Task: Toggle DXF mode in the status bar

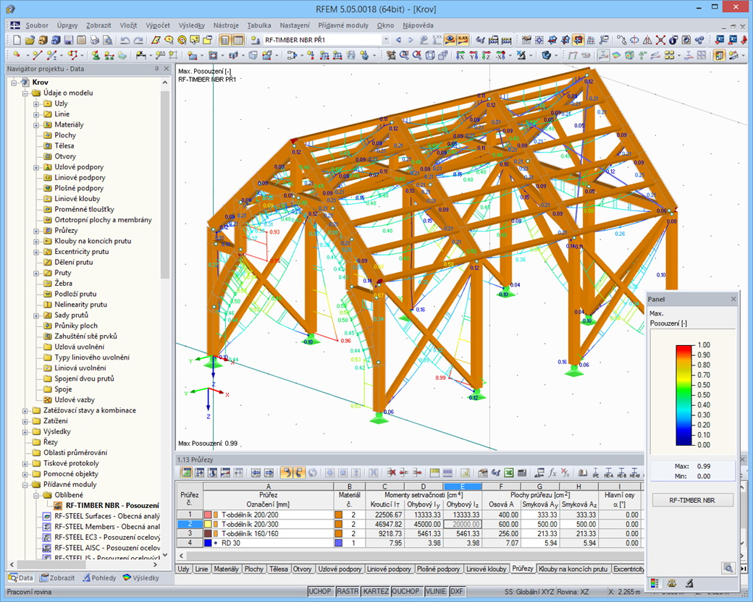Action: (x=457, y=591)
